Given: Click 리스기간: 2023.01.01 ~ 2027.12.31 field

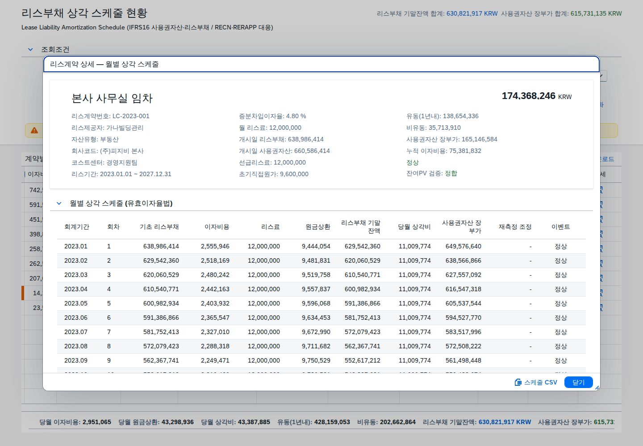Looking at the screenshot, I should (121, 174).
